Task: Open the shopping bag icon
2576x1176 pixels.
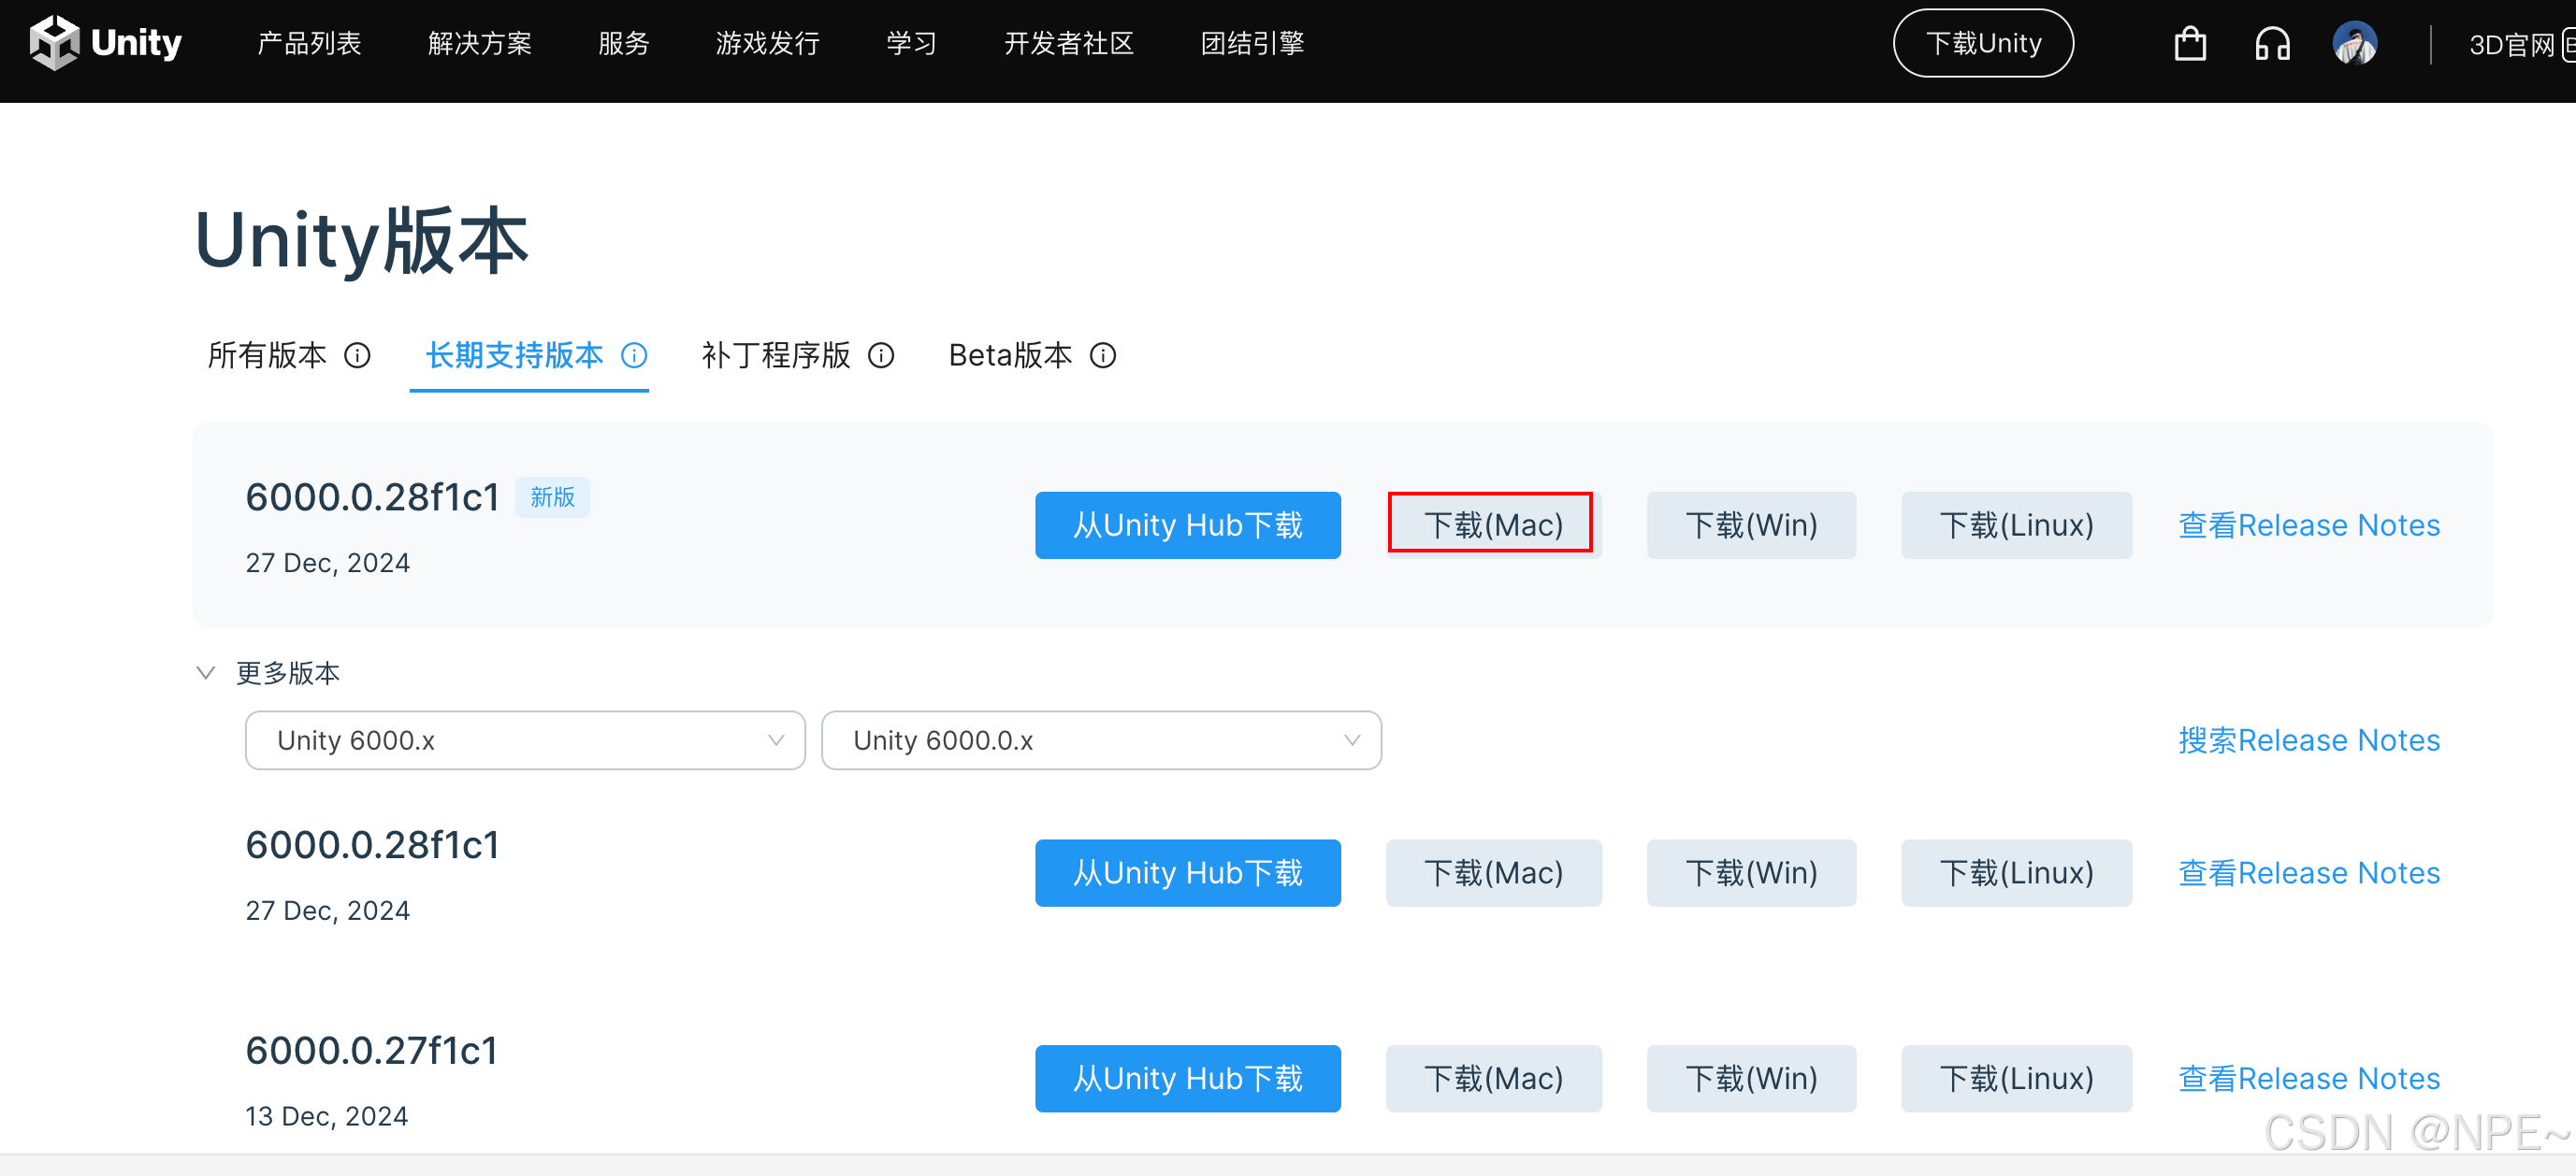Action: pos(2190,44)
